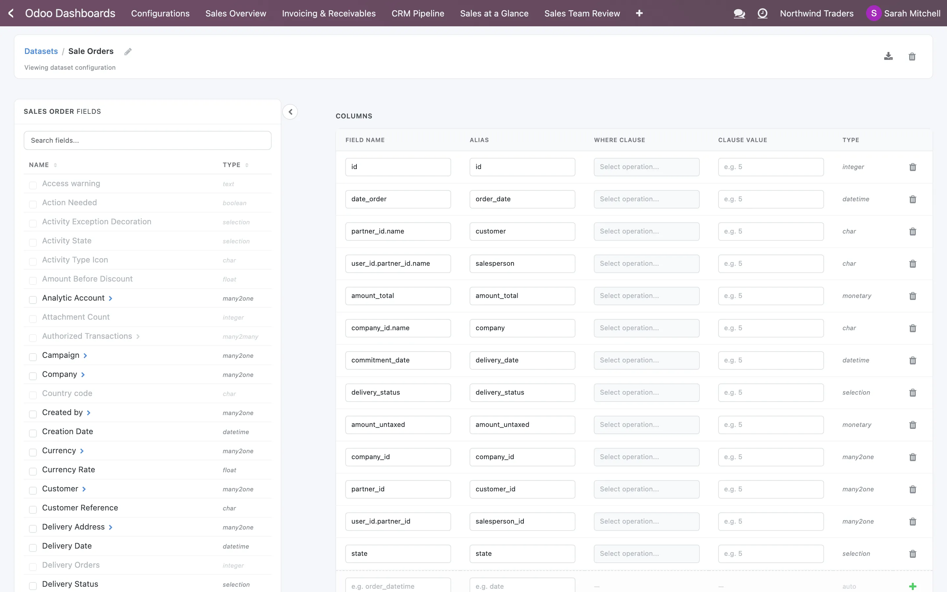Check the Analytic Account field
947x592 pixels.
33,300
